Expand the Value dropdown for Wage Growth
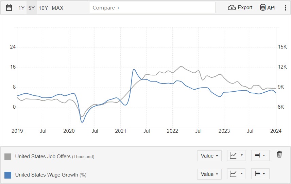The width and height of the screenshot is (291, 184). click(x=209, y=174)
